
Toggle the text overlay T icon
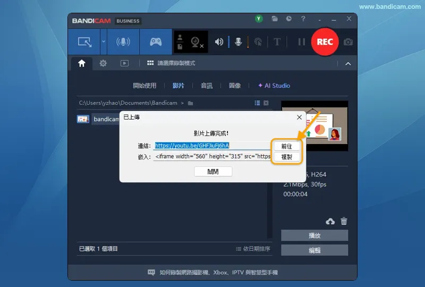(x=277, y=42)
